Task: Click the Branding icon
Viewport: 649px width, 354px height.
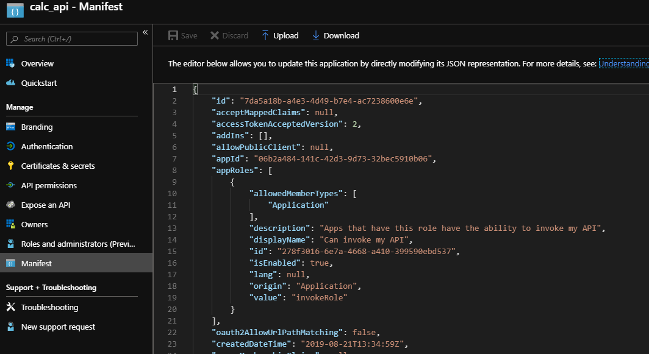Action: [10, 127]
